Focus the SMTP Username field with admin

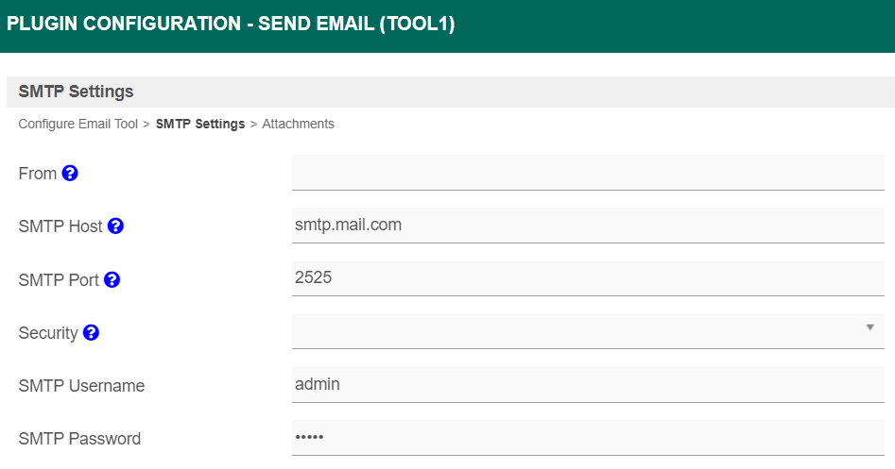tap(587, 384)
